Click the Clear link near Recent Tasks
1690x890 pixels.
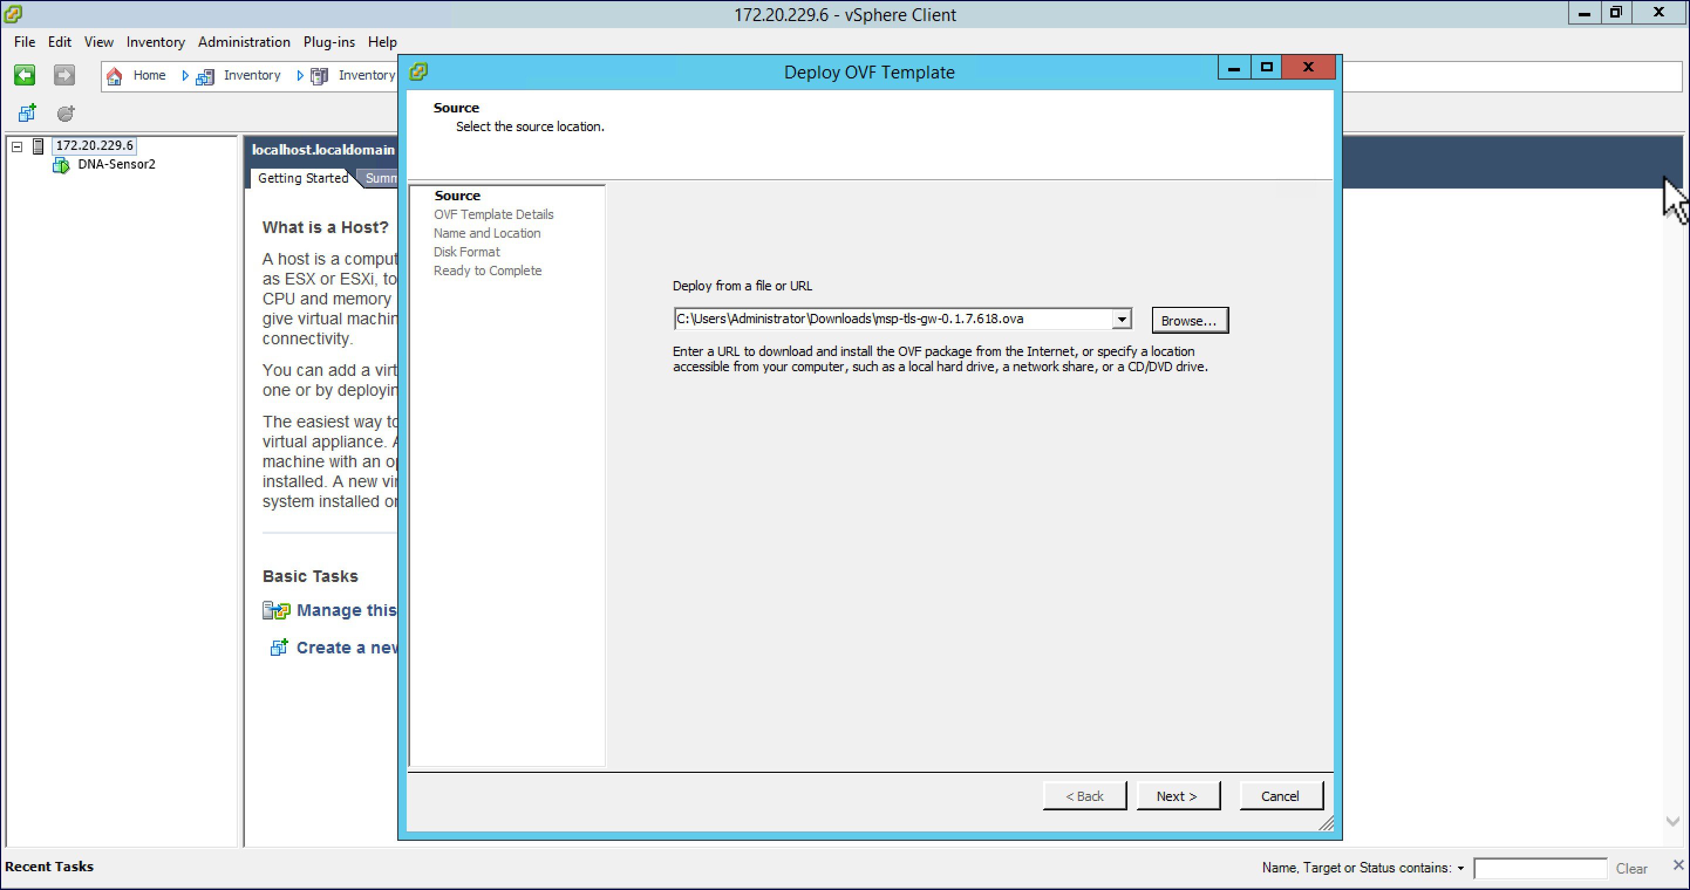point(1631,868)
